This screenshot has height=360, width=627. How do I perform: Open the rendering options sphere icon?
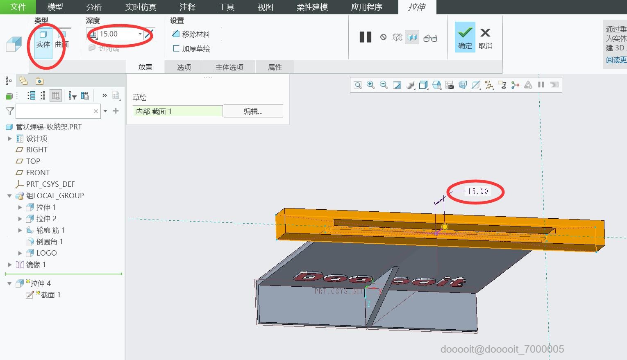point(410,85)
